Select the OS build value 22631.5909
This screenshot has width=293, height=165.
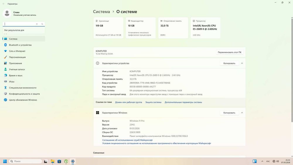coord(135,132)
